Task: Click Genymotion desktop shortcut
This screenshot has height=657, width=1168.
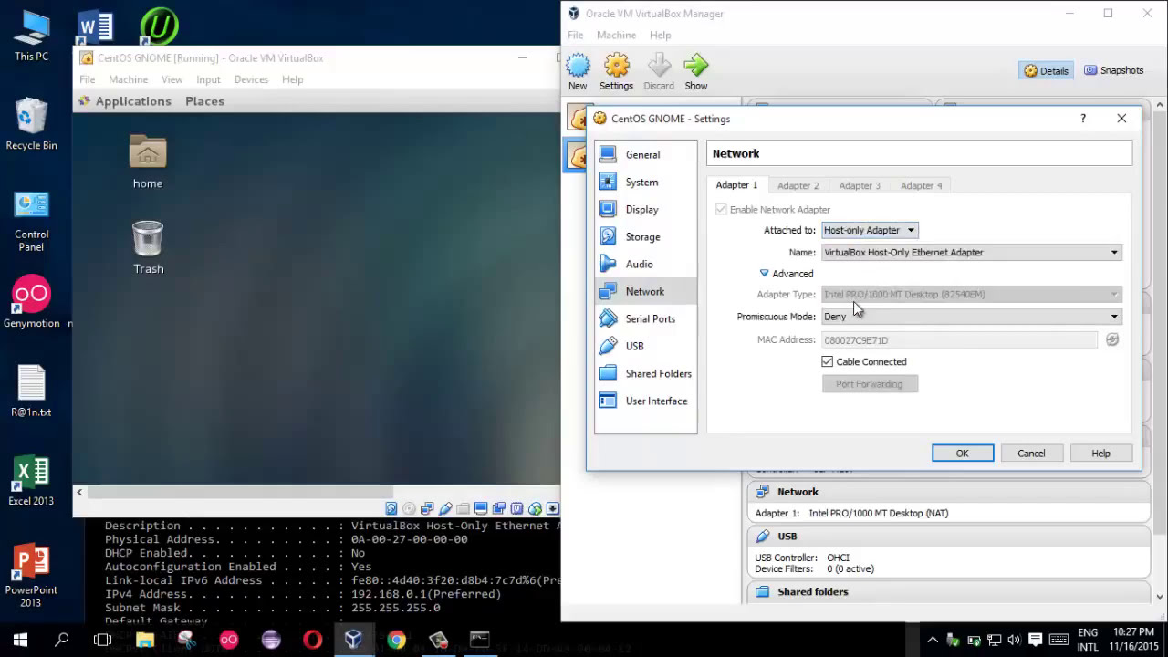Action: (x=31, y=302)
